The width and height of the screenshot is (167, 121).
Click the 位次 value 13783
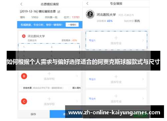76,17
